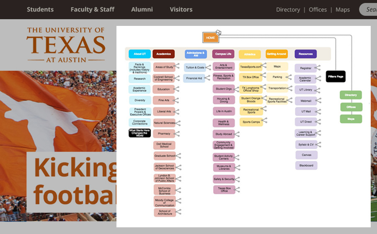Open the Faculty & Staff menu item
The height and width of the screenshot is (234, 377).
92,9
